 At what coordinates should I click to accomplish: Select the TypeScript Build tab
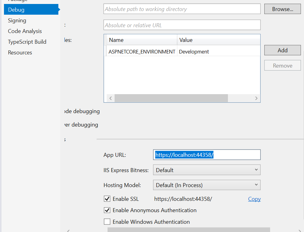(x=27, y=42)
